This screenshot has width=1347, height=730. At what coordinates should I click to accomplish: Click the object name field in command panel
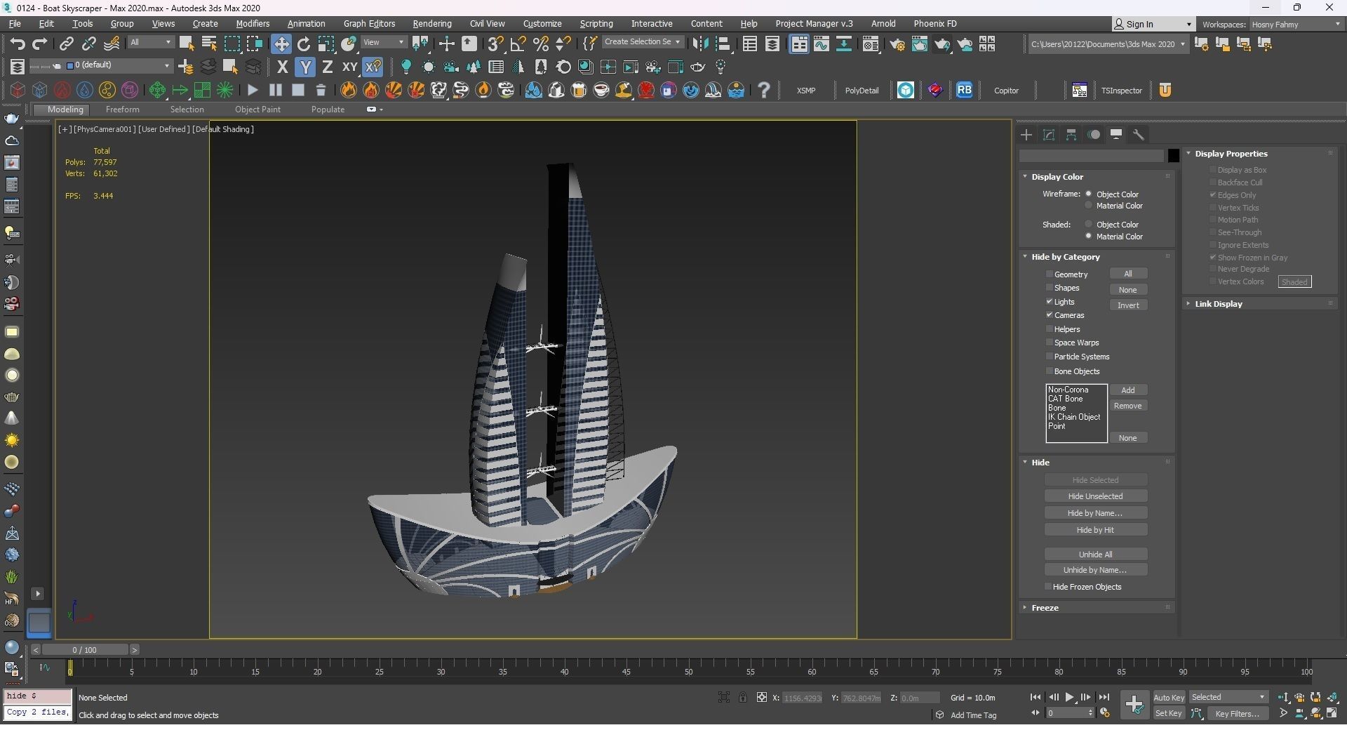tap(1092, 156)
